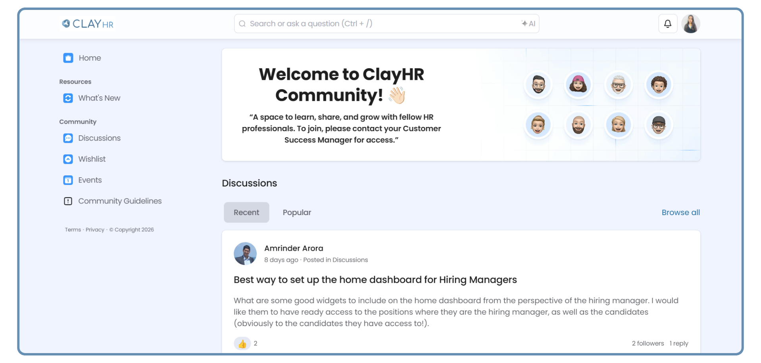
Task: Like the post with thumbs up
Action: coord(242,344)
